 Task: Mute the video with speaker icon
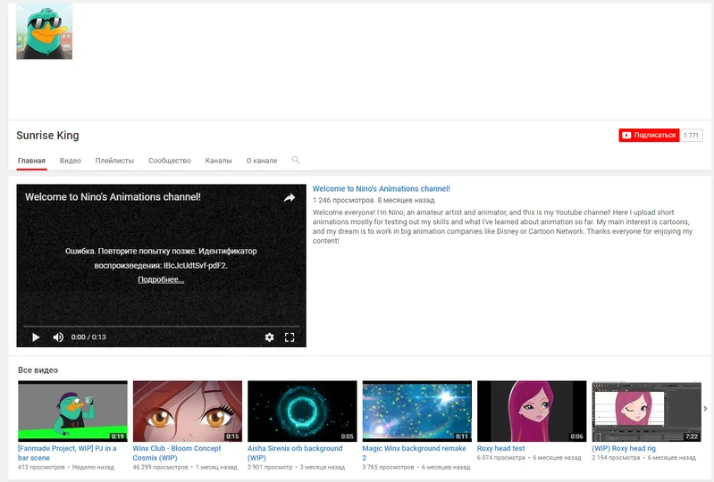click(x=58, y=337)
